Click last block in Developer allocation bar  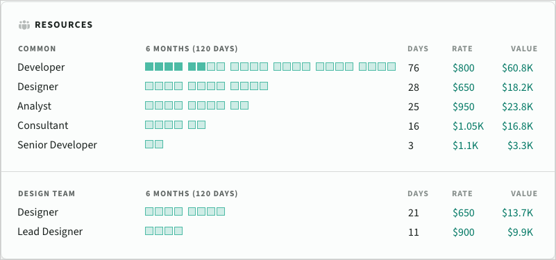(391, 67)
